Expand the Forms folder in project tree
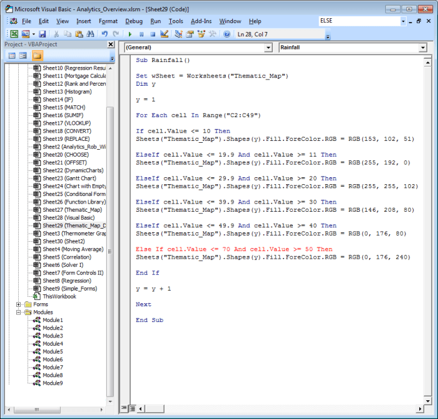Screen dimensions: 438x419 [19, 304]
